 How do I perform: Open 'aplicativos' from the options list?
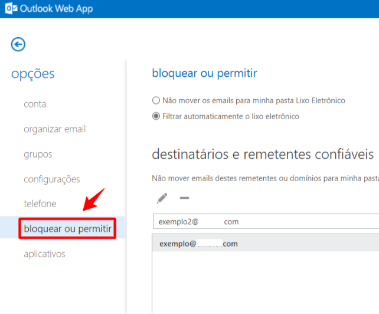44,254
